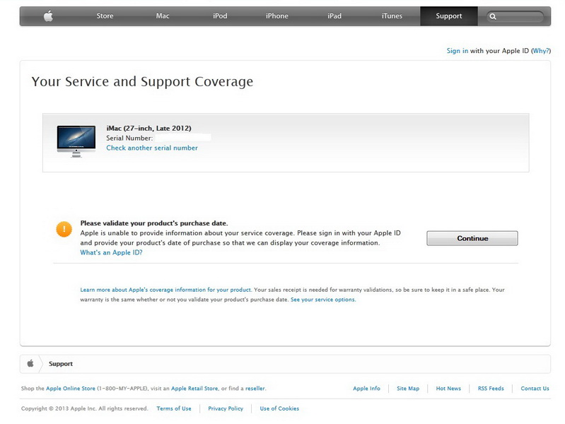
Task: Open the iPad nav item
Action: (x=334, y=16)
